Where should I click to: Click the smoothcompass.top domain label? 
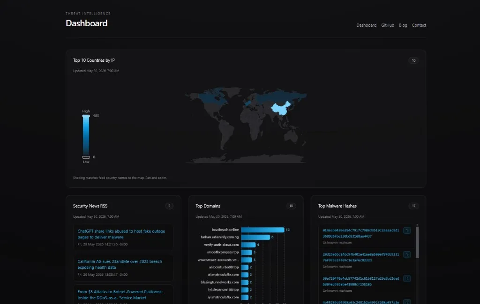coord(223,252)
